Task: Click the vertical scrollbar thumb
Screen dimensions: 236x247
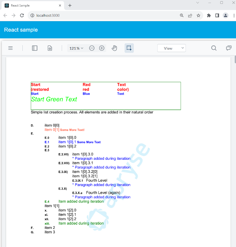Action: [235, 59]
